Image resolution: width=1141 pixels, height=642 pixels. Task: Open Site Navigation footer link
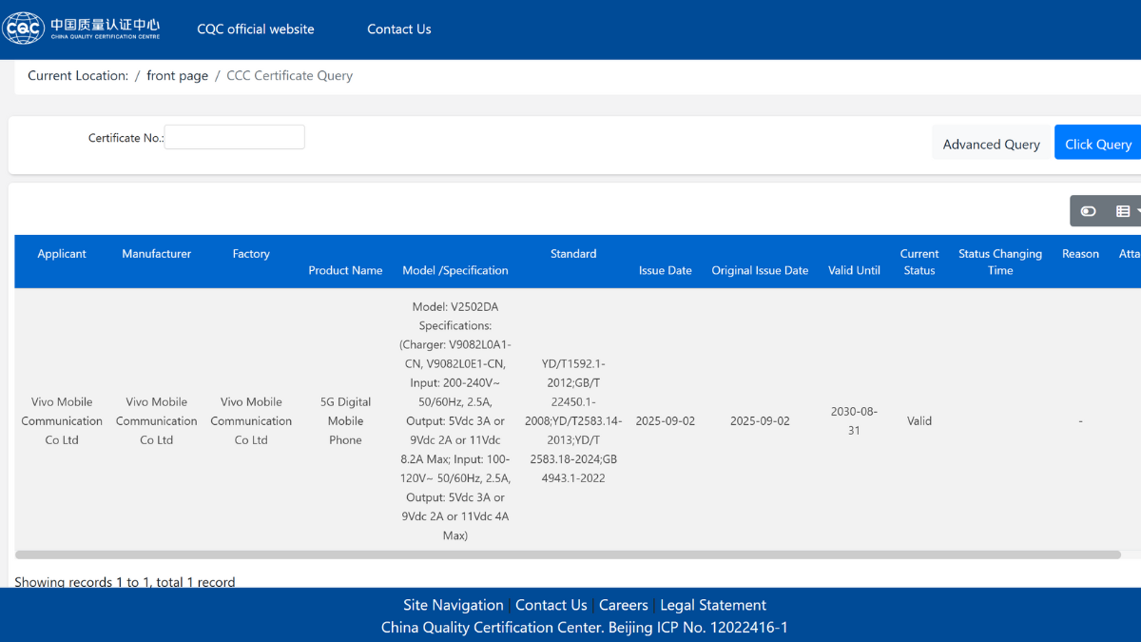pos(454,605)
